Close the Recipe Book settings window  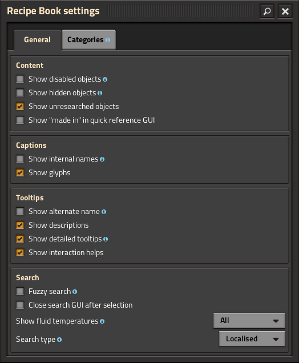285,11
